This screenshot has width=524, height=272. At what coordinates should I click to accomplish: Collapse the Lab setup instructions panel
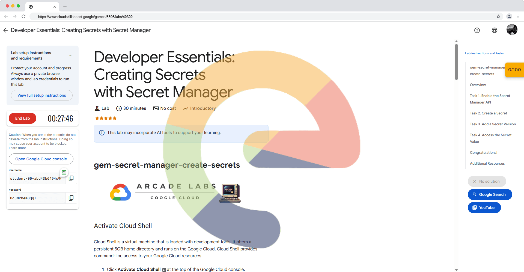pos(70,55)
